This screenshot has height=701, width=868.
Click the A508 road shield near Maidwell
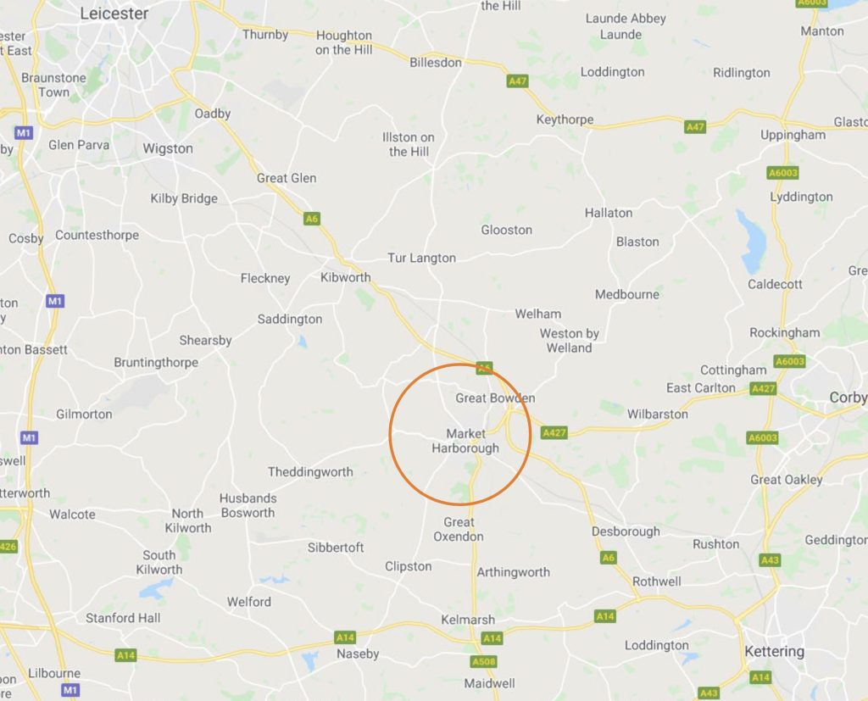point(484,662)
